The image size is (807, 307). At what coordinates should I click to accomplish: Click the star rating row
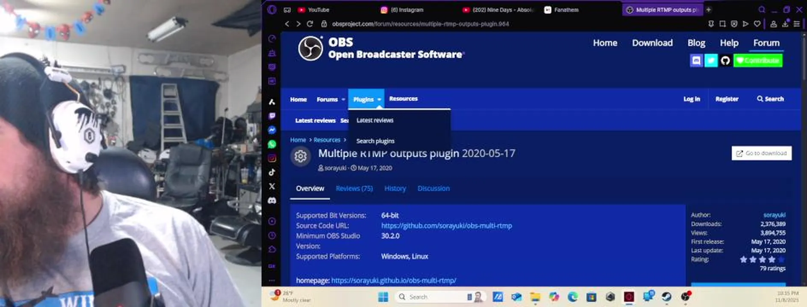tap(763, 259)
